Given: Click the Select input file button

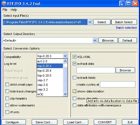Looking at the screenshot, I should pyautogui.click(x=102, y=22).
